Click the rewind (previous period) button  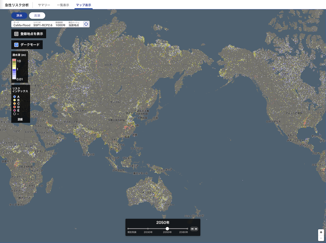[192, 229]
